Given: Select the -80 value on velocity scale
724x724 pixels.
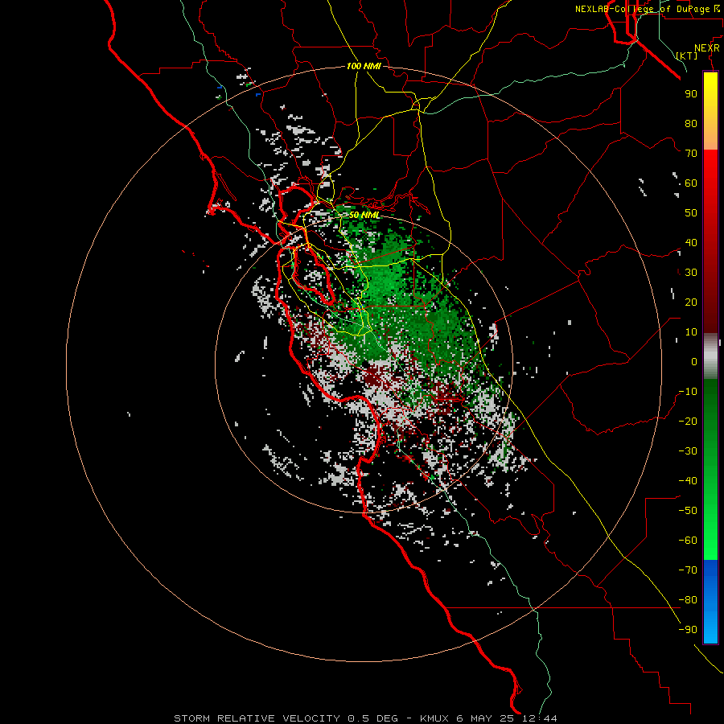Looking at the screenshot, I should (688, 600).
